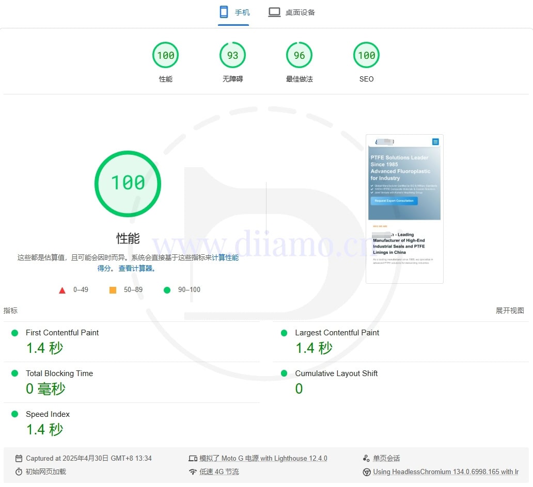Click the desktop device laptop icon
533x487 pixels.
[274, 12]
